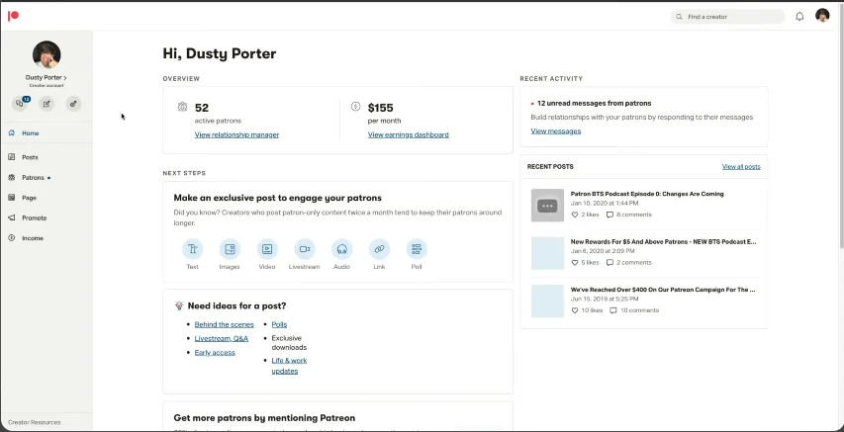Create a Poll post
This screenshot has width=844, height=432.
pyautogui.click(x=417, y=249)
